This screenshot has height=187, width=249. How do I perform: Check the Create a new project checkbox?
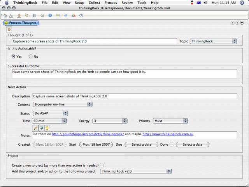click(102, 165)
